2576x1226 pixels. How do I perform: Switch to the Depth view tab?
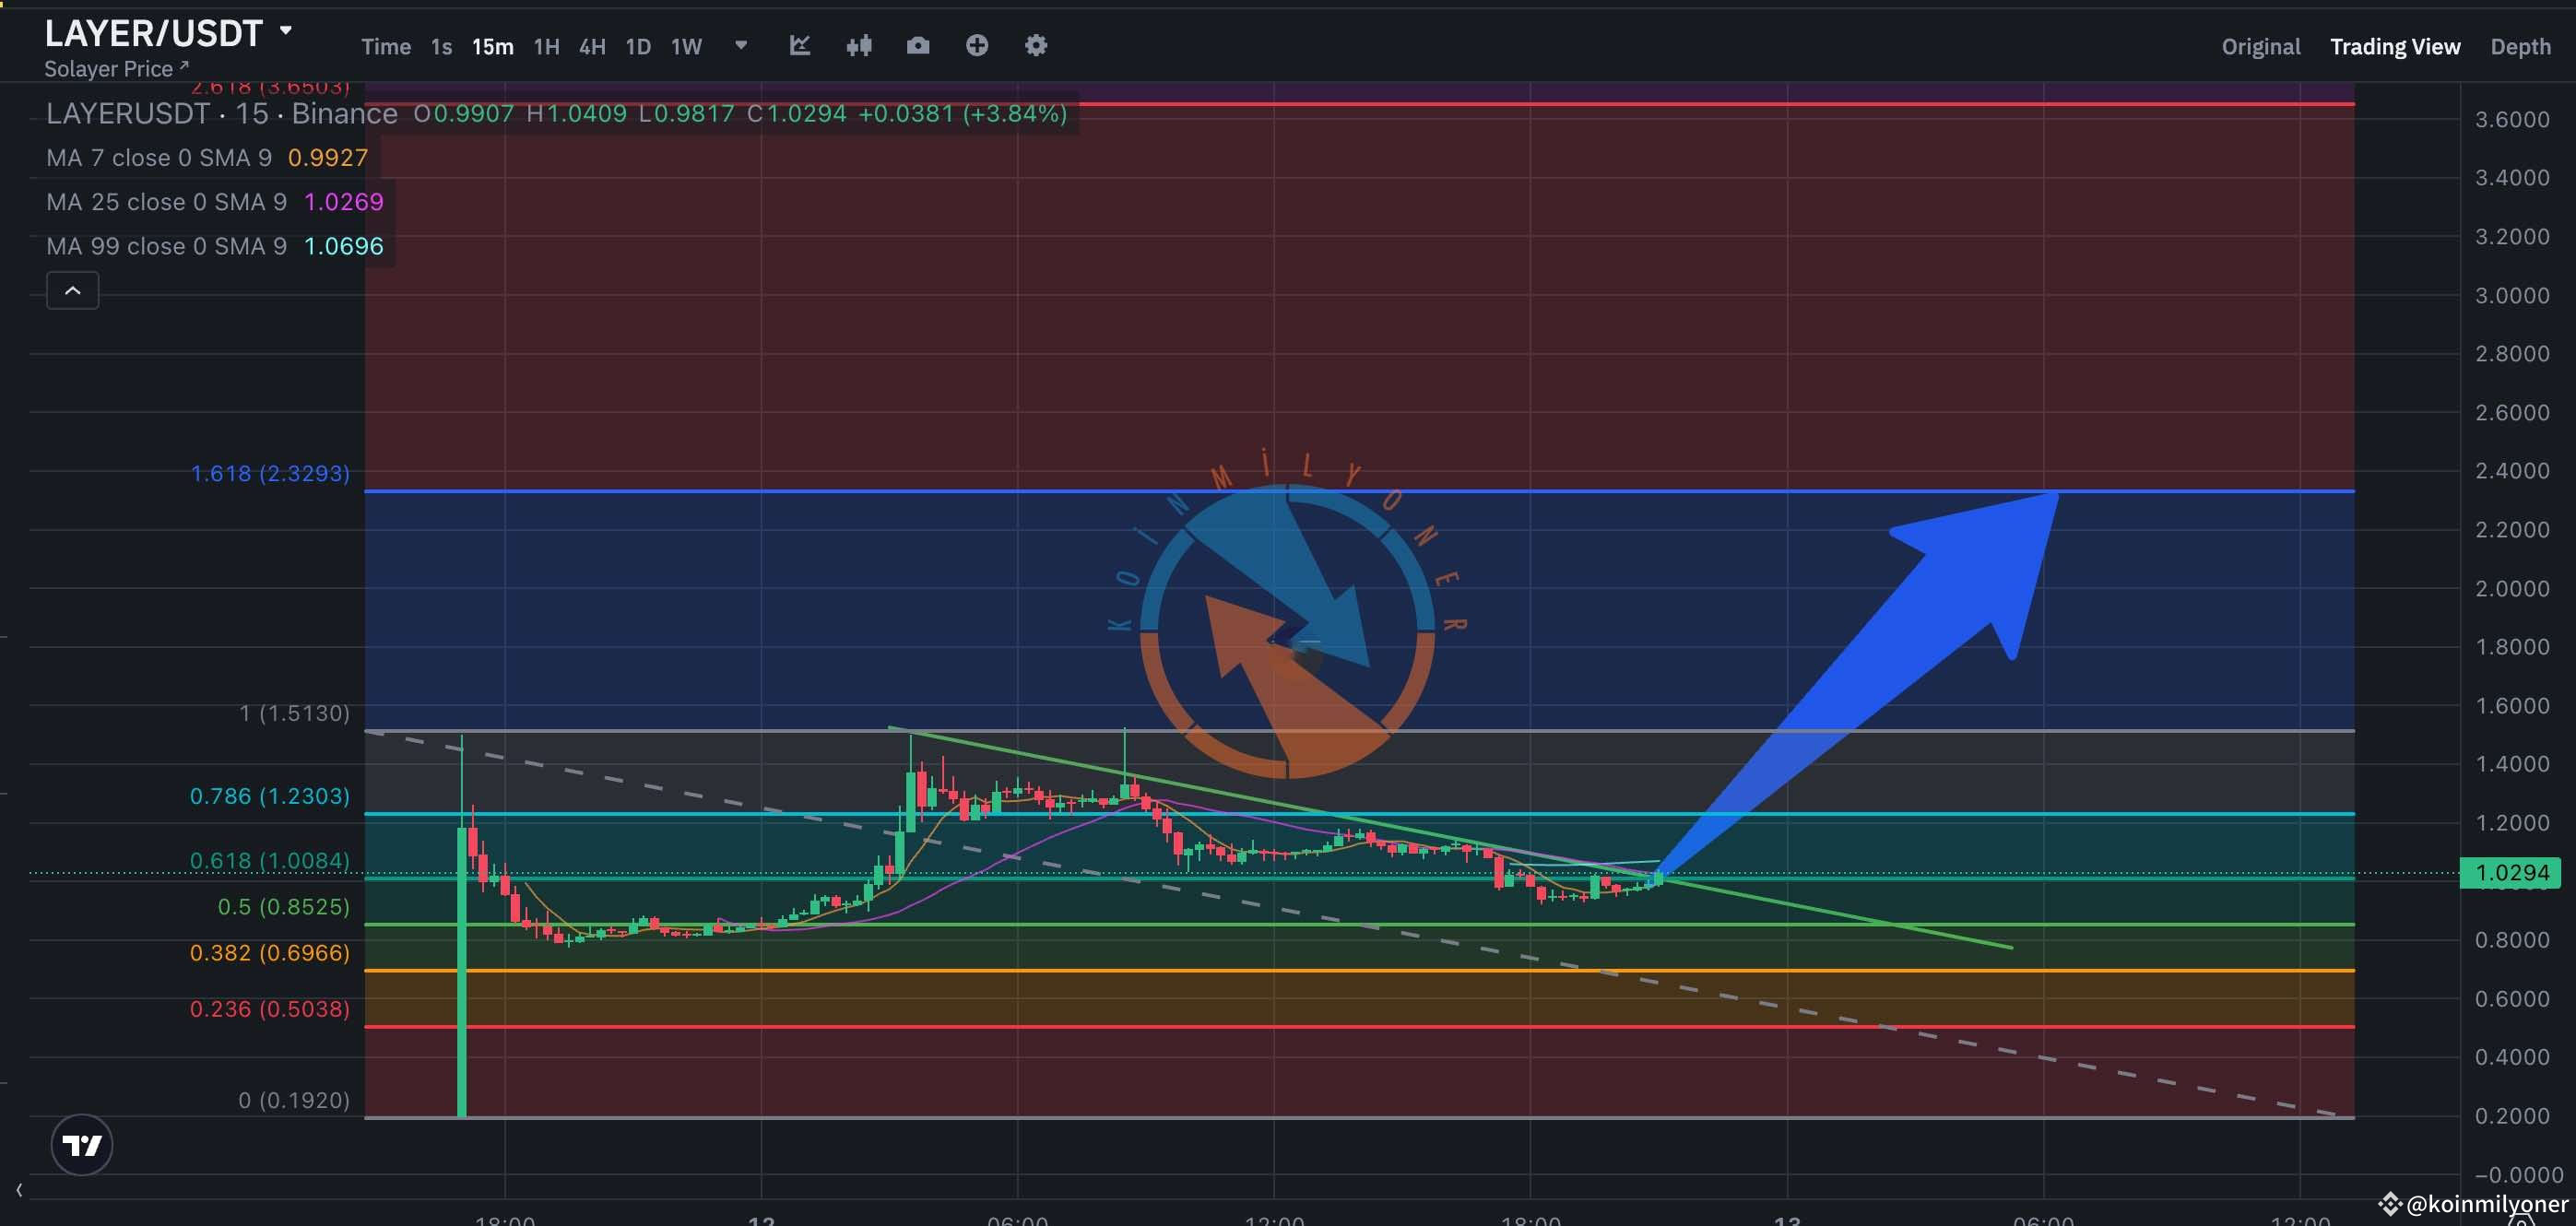click(2521, 46)
